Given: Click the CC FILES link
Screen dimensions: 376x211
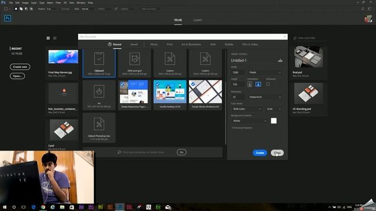Looking at the screenshot, I should pos(17,53).
